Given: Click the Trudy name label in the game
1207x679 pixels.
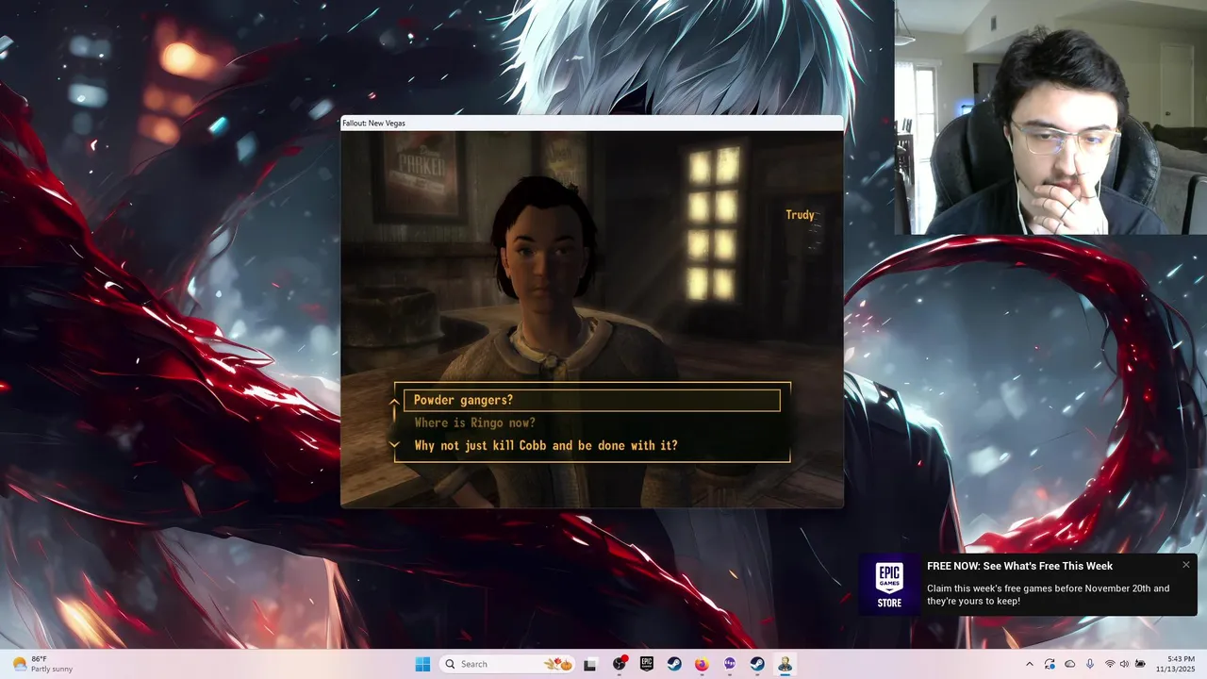Looking at the screenshot, I should (x=800, y=215).
